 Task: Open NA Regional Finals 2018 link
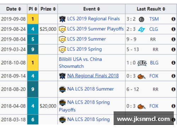(x=93, y=76)
